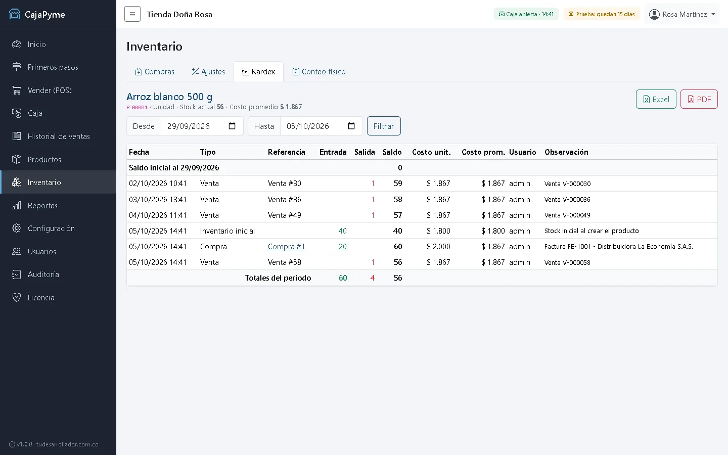Export kardex with Excel button
Image resolution: width=728 pixels, height=455 pixels.
click(x=656, y=99)
